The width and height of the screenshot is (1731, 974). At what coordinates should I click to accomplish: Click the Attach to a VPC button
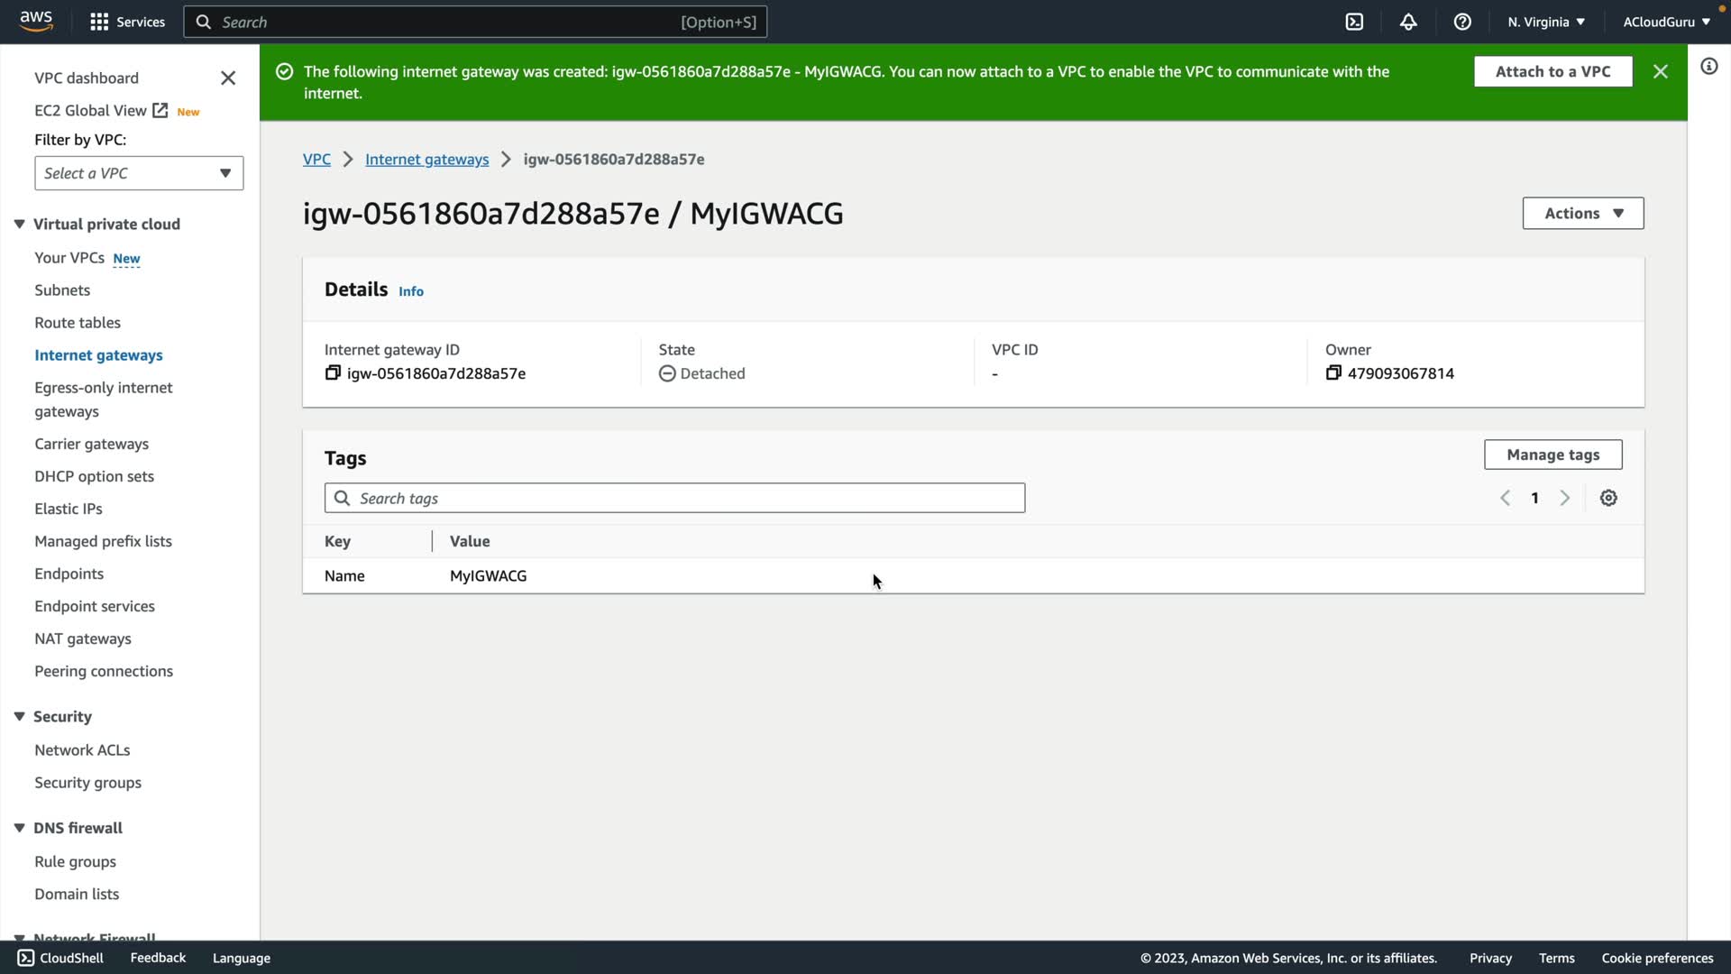click(1552, 71)
